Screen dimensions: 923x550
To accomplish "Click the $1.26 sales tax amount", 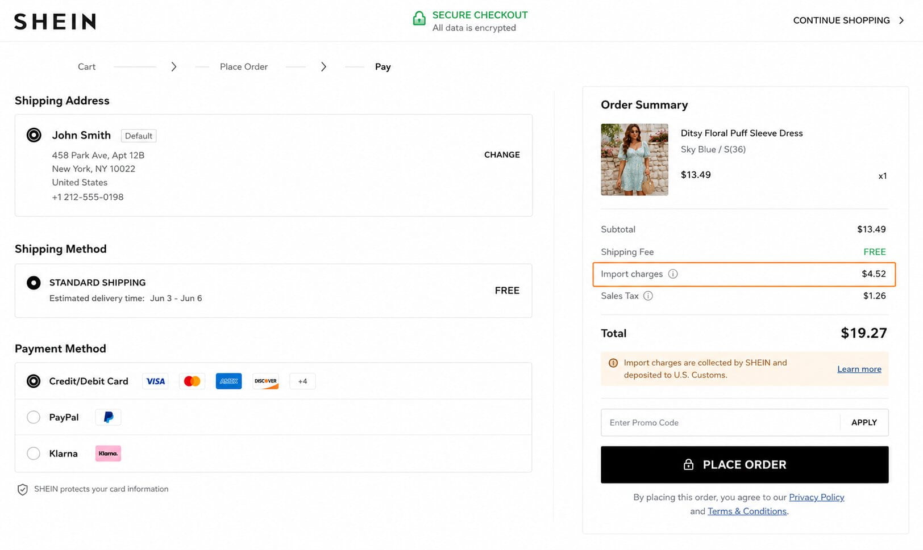I will 874,296.
